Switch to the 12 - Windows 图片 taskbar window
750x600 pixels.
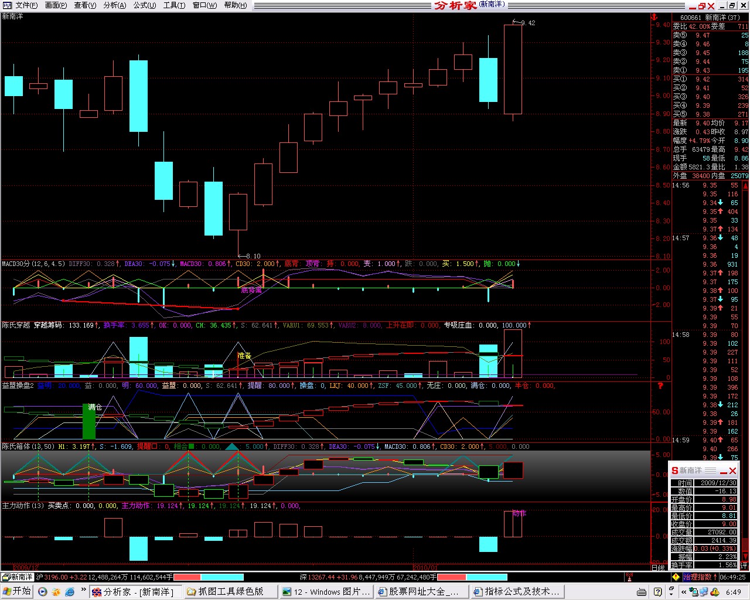tap(326, 592)
